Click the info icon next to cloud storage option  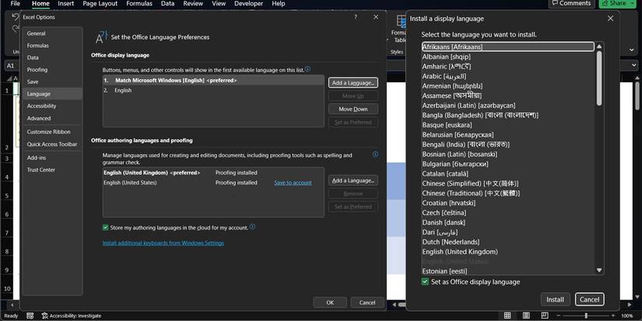[x=253, y=228]
